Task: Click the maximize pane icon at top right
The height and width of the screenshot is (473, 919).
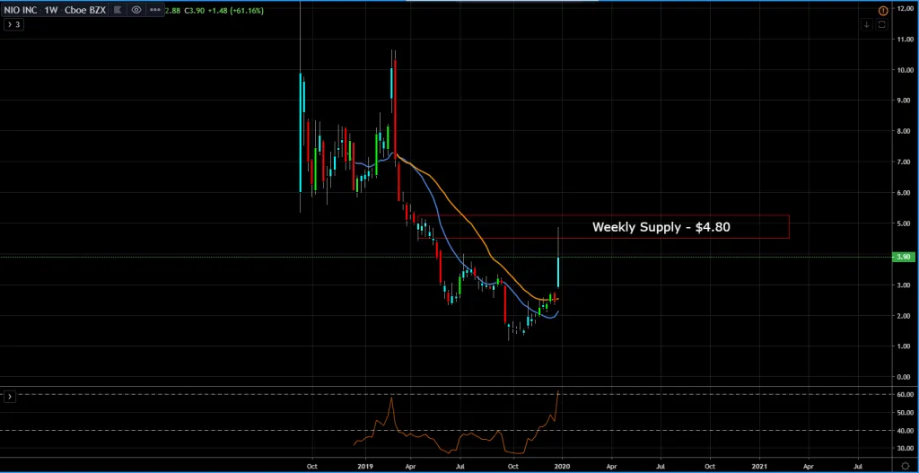Action: 882,24
